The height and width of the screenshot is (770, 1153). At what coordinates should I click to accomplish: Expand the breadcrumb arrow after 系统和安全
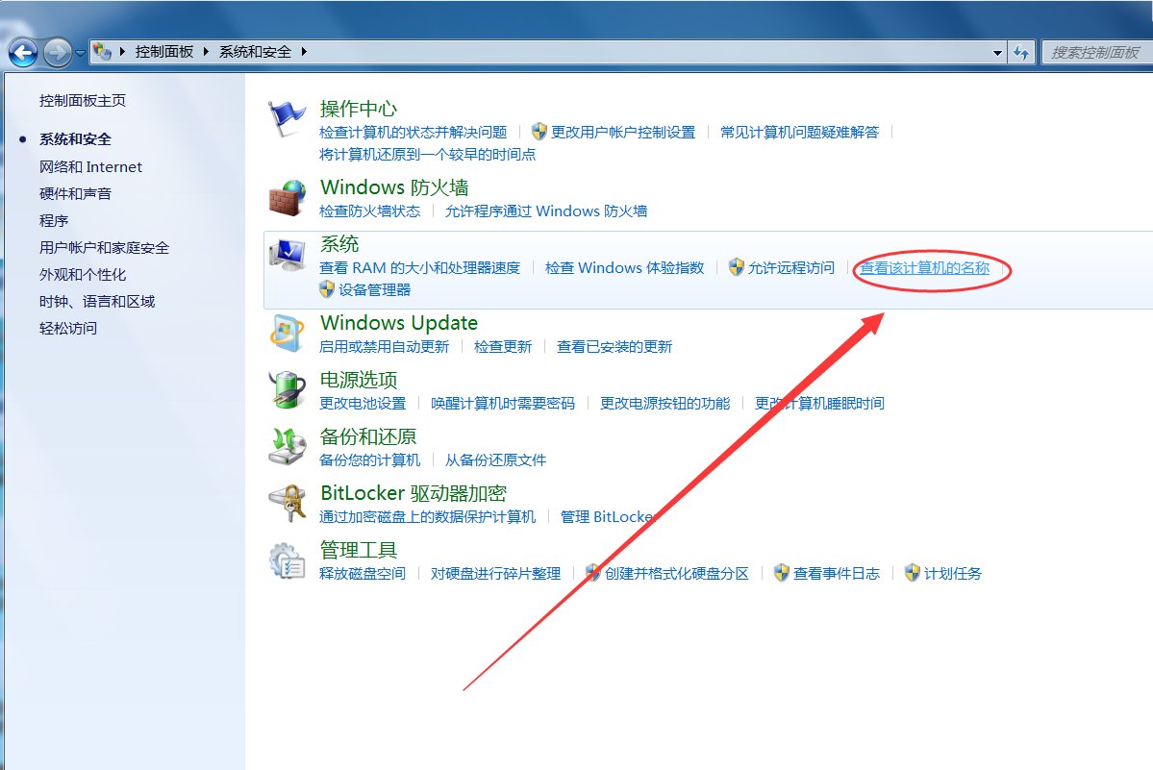pyautogui.click(x=303, y=53)
